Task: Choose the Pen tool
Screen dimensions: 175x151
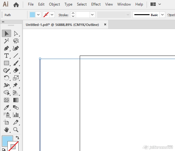Action: tap(7, 48)
